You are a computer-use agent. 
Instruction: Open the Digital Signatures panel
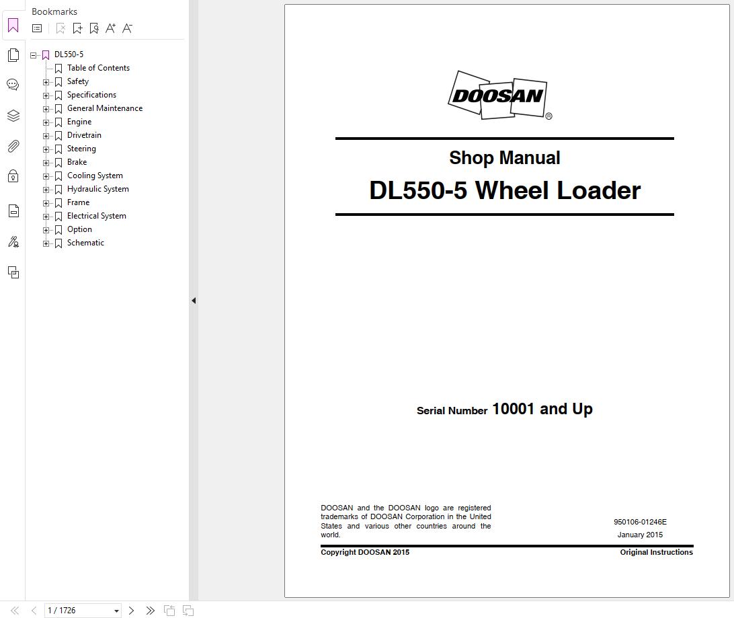pos(13,241)
